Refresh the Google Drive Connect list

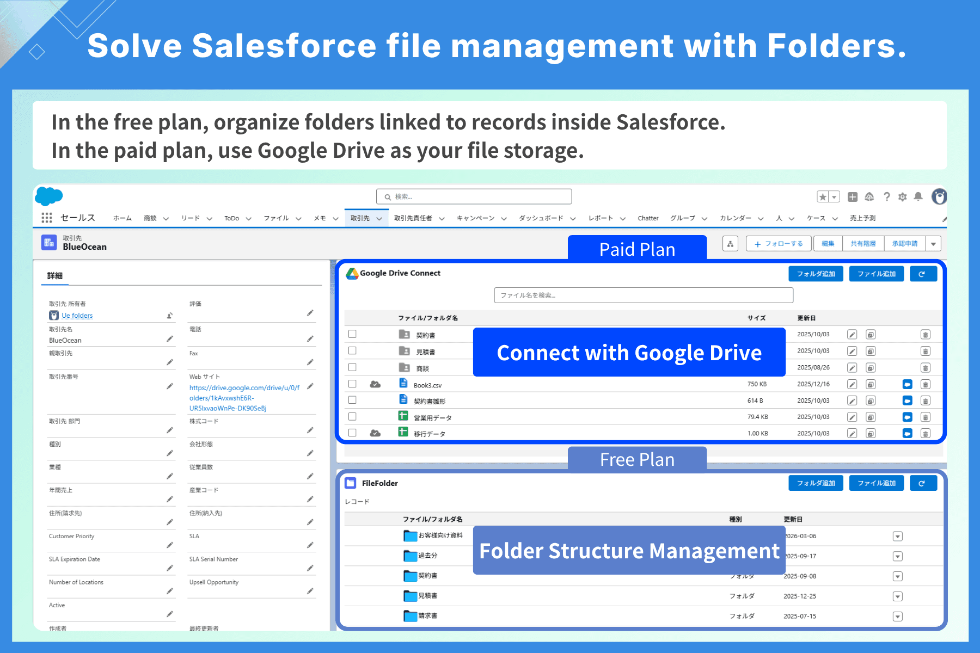pyautogui.click(x=923, y=274)
